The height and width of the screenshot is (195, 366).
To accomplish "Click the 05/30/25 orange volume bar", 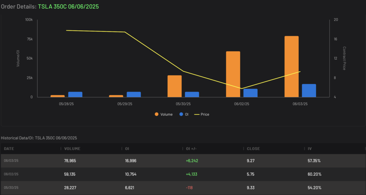I will 174,86.
